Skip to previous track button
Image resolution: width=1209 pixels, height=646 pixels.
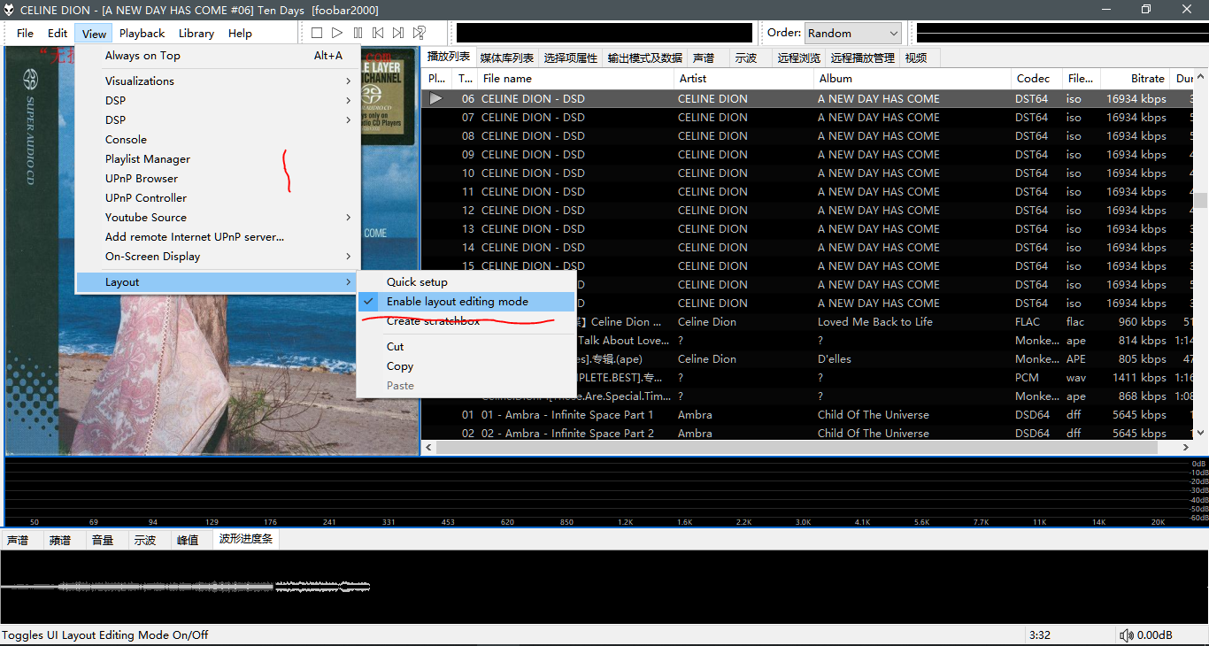378,33
